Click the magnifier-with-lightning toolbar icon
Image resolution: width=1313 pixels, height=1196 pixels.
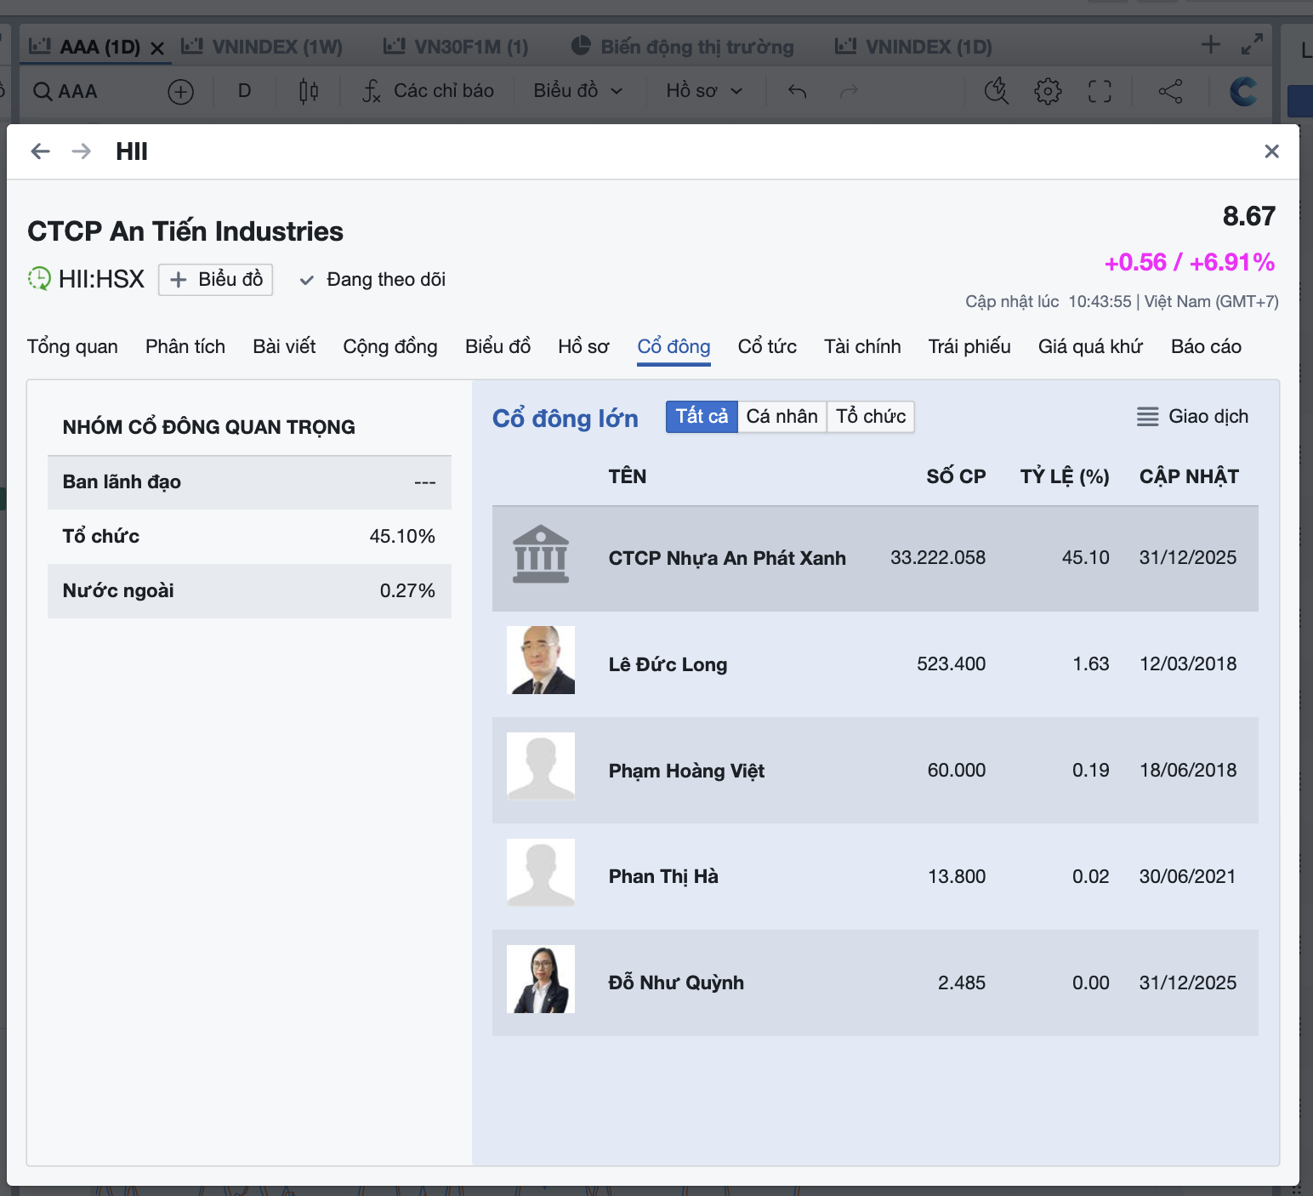point(996,91)
